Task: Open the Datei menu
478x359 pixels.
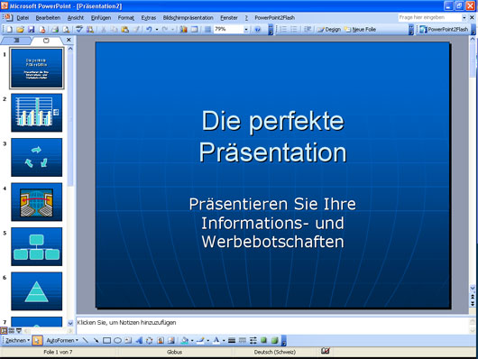Action: point(23,18)
